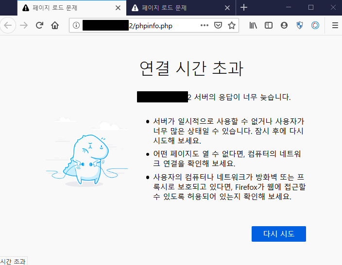
Task: Click the 다시 시도 retry button
Action: coord(279,234)
